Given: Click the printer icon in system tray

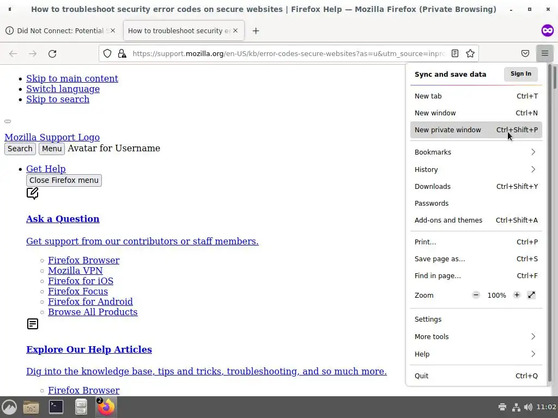Looking at the screenshot, I should point(502,407).
